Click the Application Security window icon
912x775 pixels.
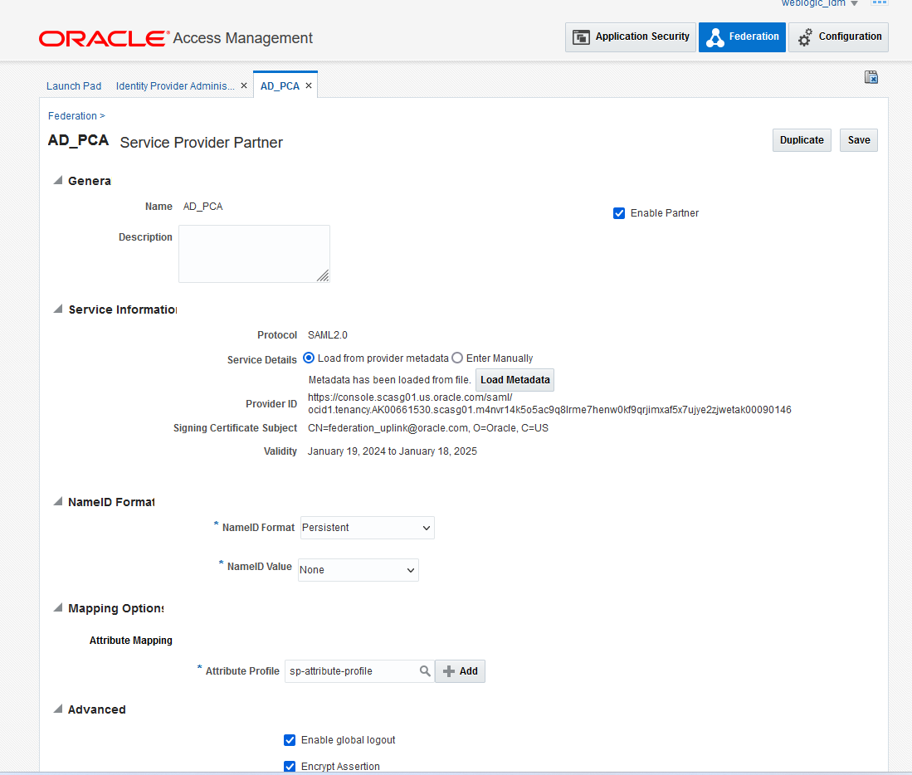[581, 38]
